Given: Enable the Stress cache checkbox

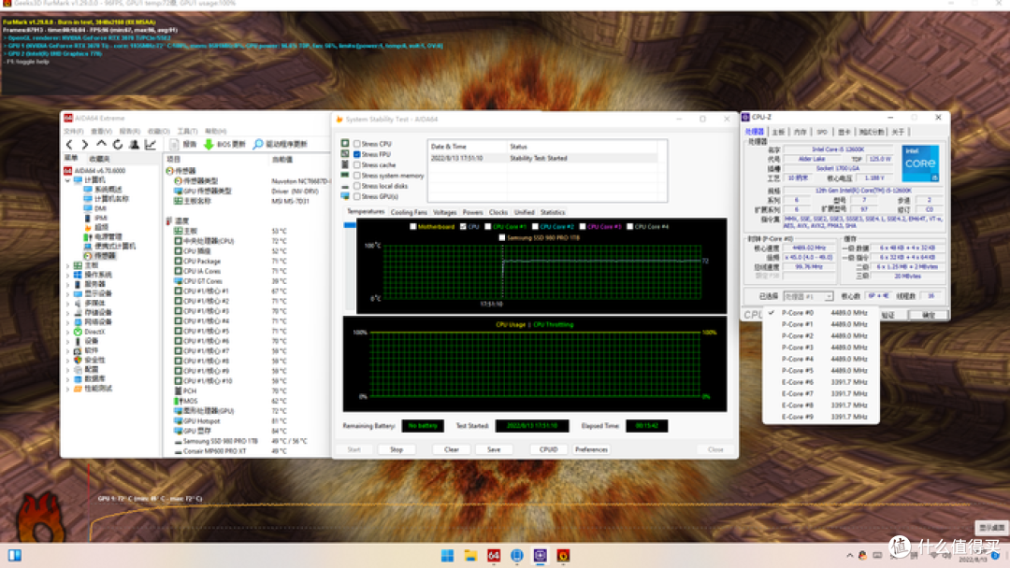Looking at the screenshot, I should point(357,164).
